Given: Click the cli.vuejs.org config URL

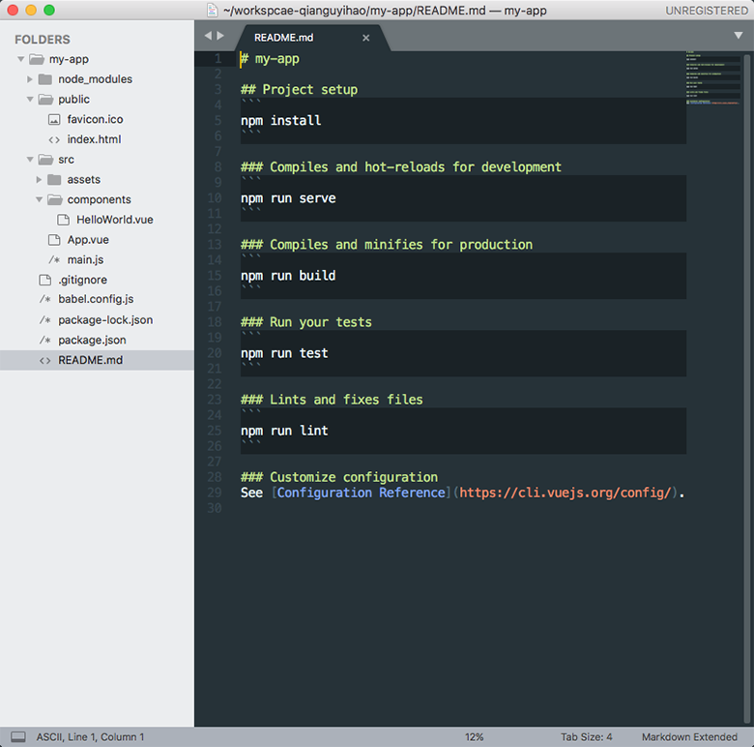Looking at the screenshot, I should coord(565,493).
